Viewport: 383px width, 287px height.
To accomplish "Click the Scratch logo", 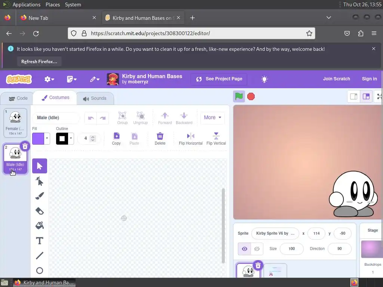I will coord(19,79).
